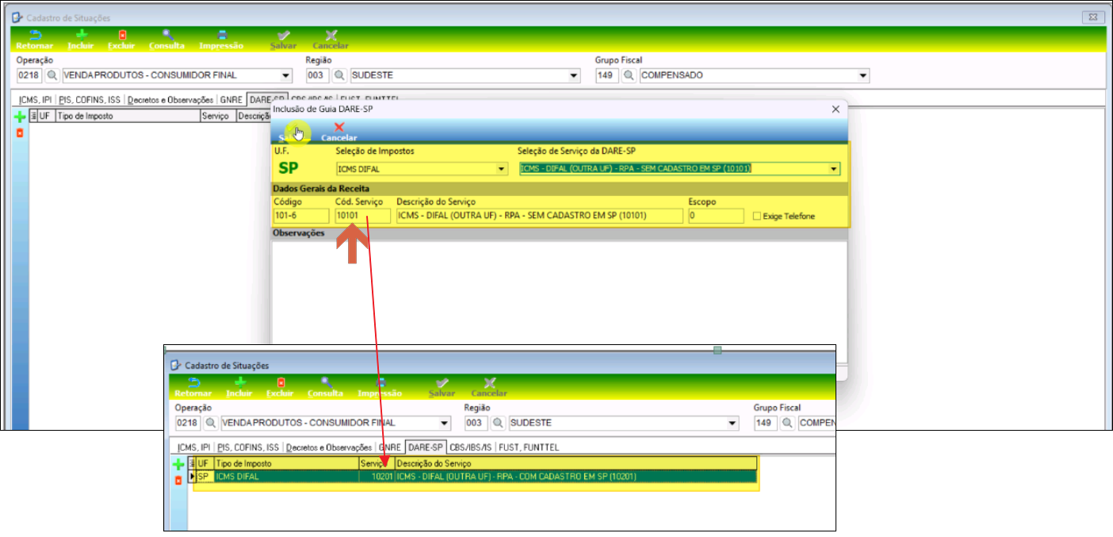Click Retornar icon in the upper window toolbar
The image size is (1113, 537).
(34, 35)
